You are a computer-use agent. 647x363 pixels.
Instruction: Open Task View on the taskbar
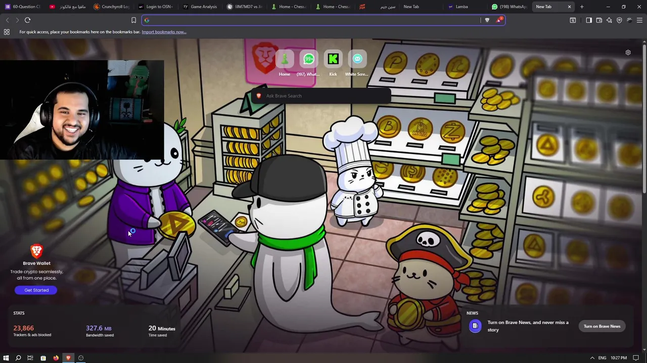[x=30, y=358]
